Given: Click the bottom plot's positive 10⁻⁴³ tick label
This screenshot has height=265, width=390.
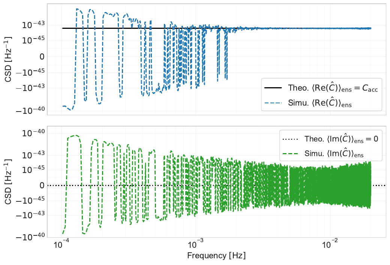Looking at the screenshot, I should 33,155.
